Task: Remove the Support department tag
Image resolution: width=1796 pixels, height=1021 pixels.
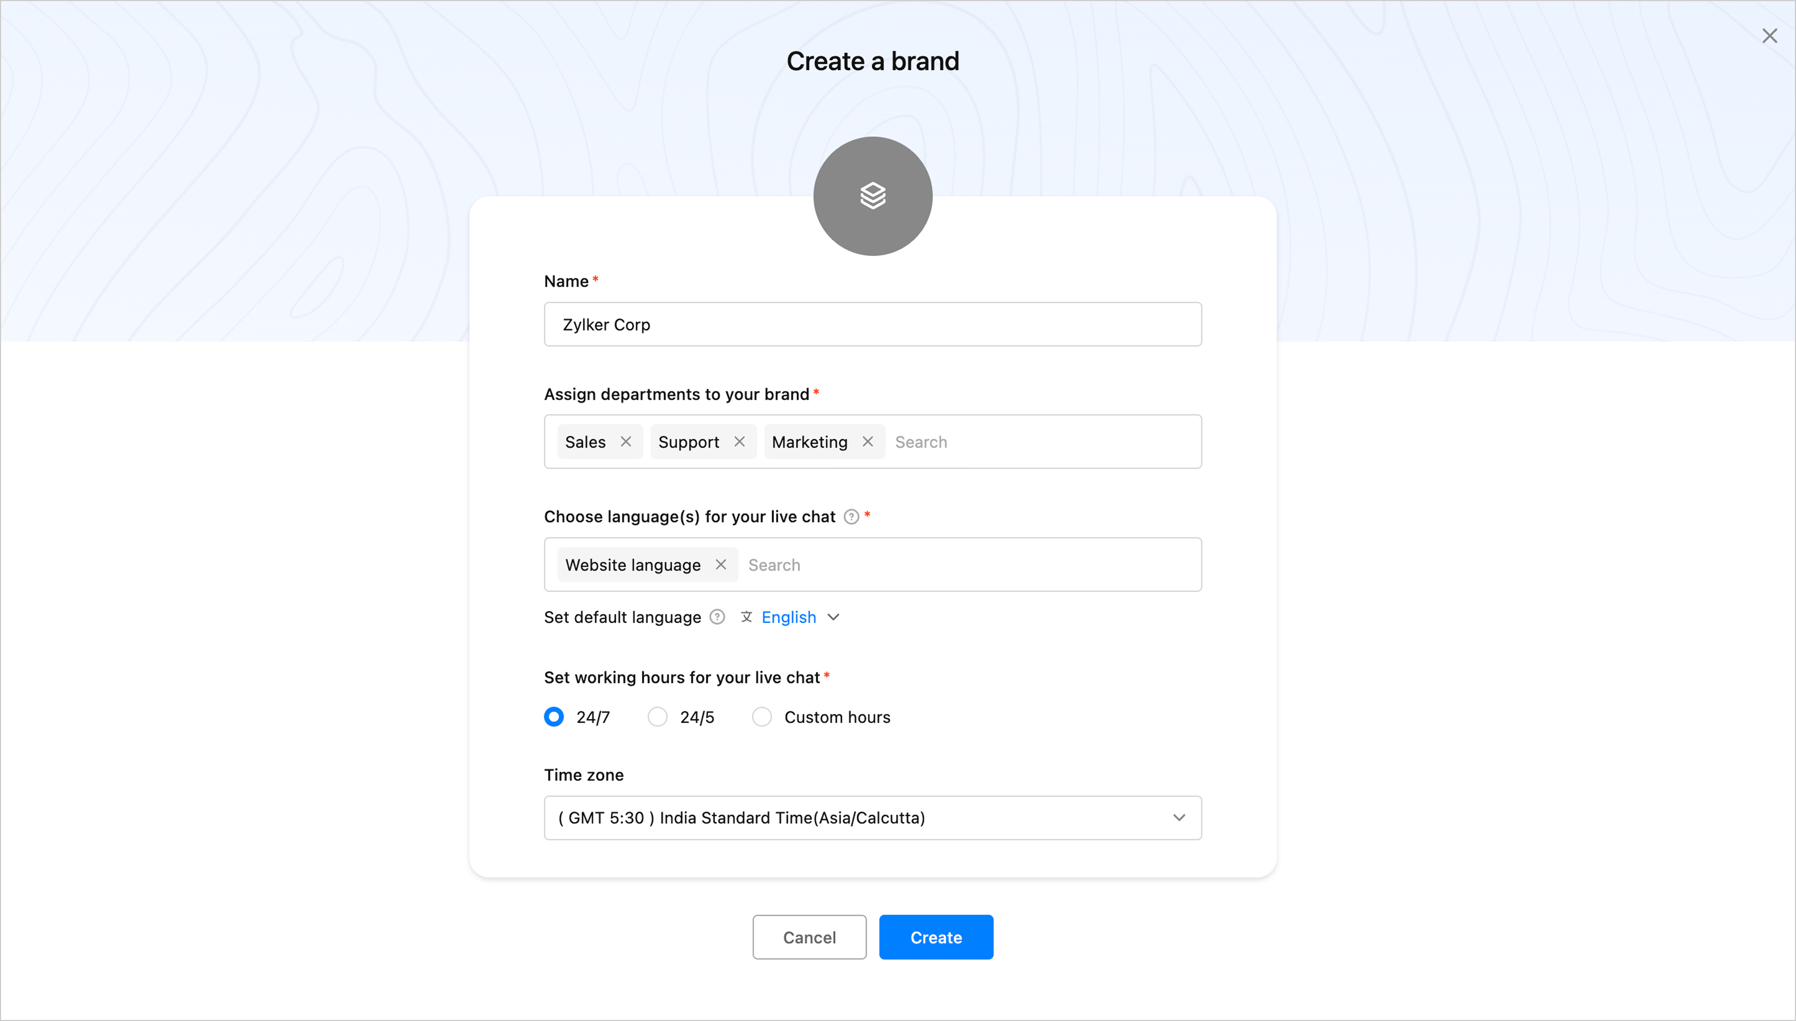Action: coord(739,442)
